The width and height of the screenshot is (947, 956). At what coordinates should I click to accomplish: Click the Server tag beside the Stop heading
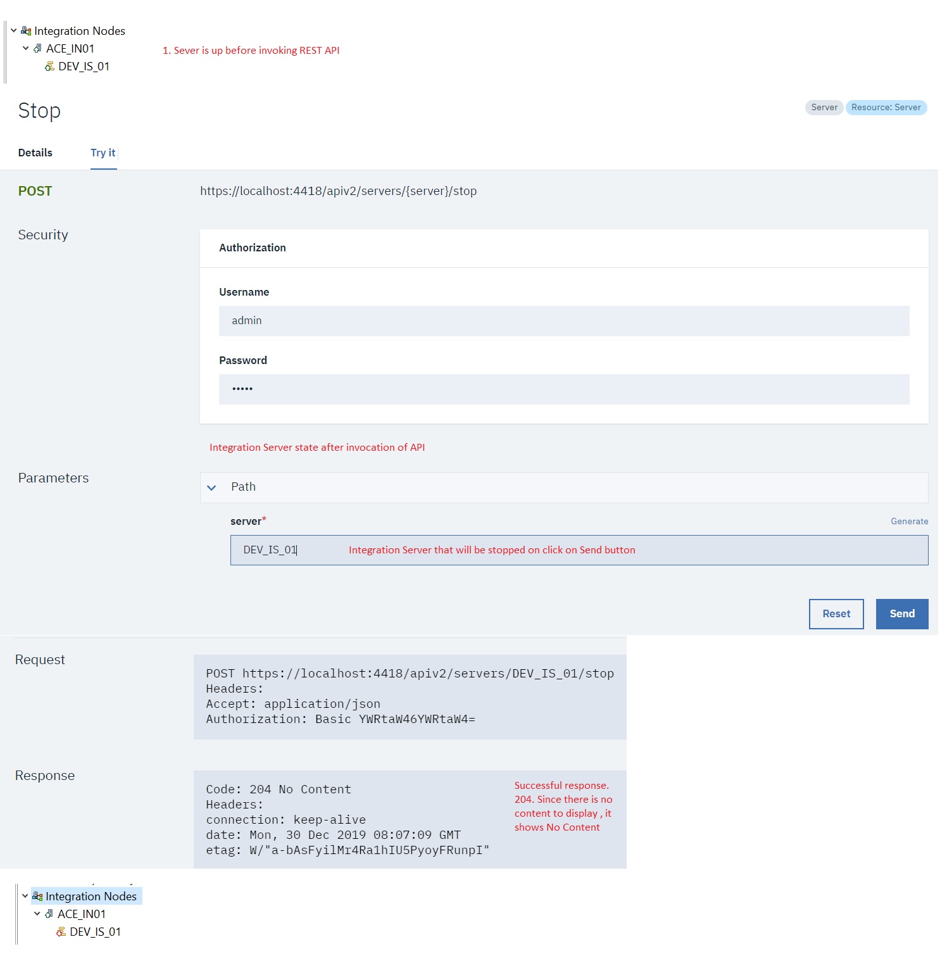tap(824, 107)
